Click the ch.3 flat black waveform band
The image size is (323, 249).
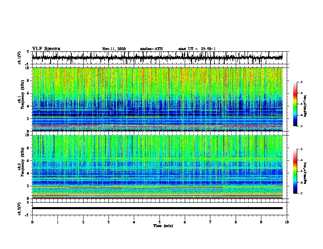tap(157, 208)
